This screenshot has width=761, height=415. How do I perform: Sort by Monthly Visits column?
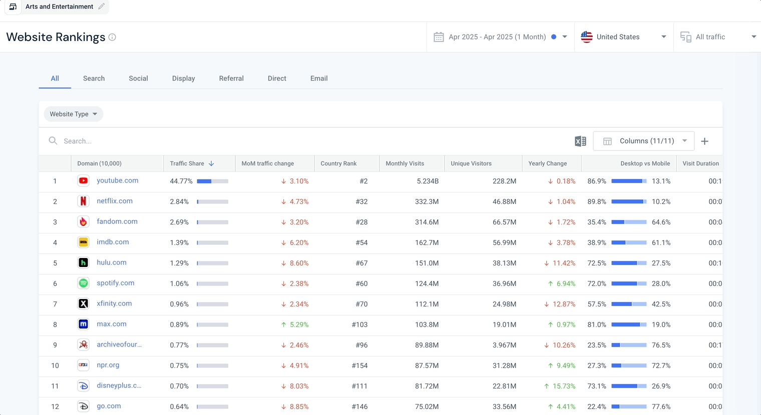[405, 163]
